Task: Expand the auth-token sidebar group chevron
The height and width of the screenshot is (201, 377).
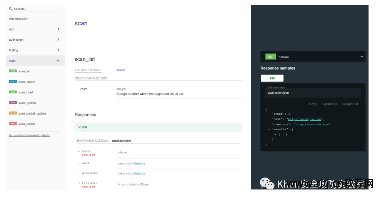Action: (x=58, y=39)
